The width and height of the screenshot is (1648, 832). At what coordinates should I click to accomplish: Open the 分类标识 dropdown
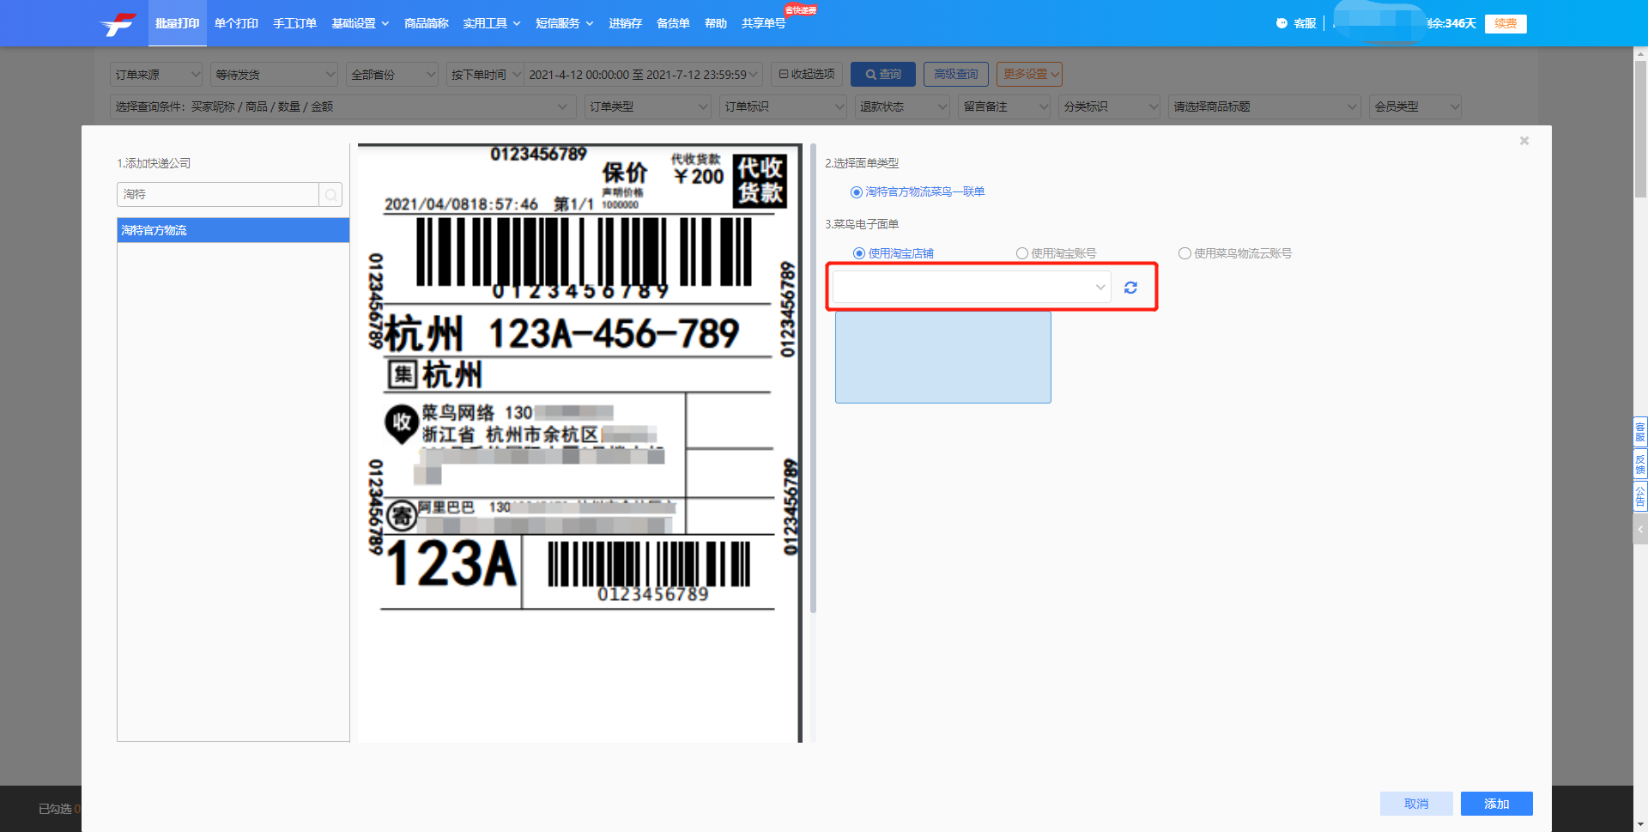pos(1110,106)
